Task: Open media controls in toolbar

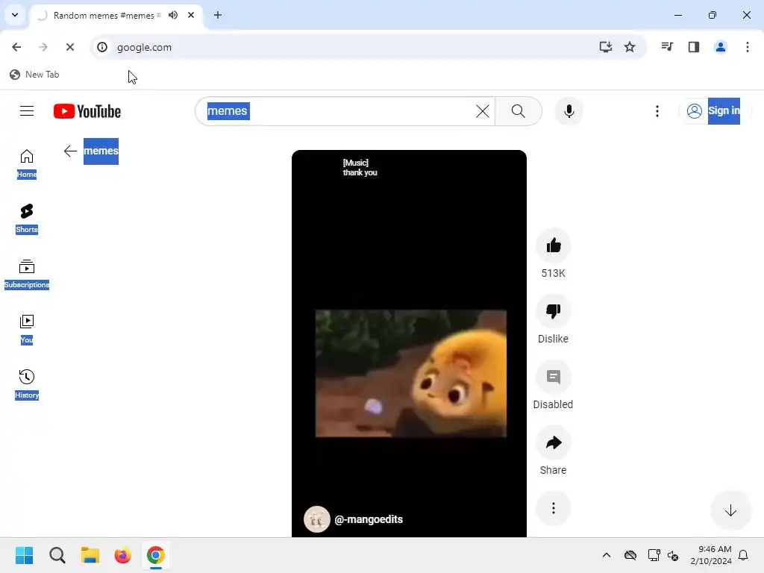Action: click(x=667, y=47)
